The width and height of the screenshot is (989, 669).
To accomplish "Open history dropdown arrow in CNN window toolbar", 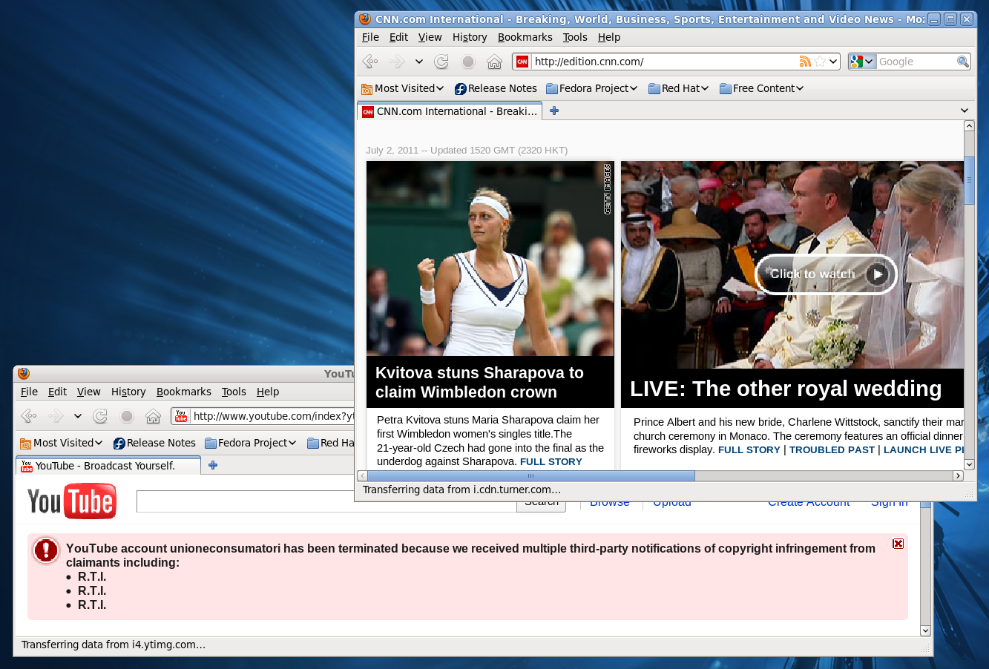I will coord(418,62).
